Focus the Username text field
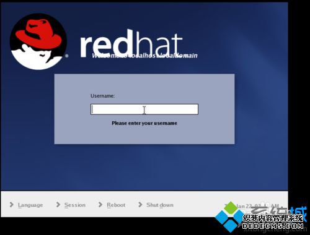 [x=144, y=109]
